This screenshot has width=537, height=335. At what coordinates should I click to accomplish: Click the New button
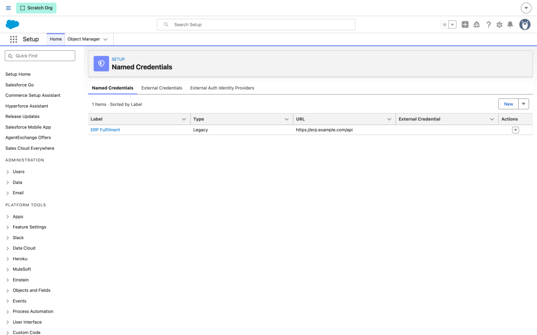tap(508, 104)
